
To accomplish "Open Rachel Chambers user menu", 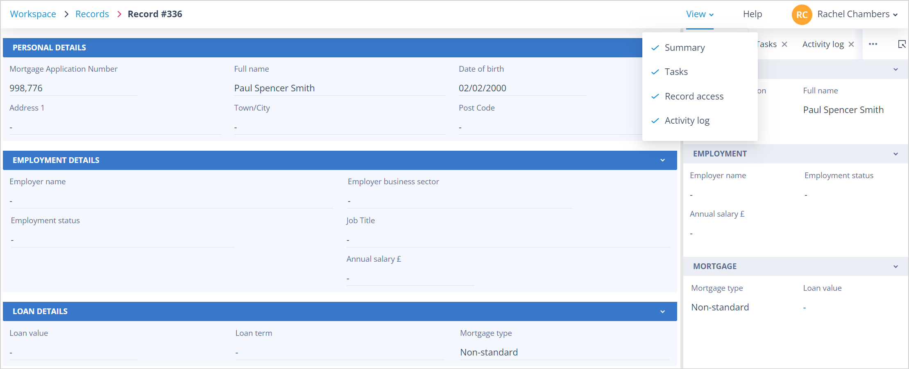I will [x=857, y=14].
